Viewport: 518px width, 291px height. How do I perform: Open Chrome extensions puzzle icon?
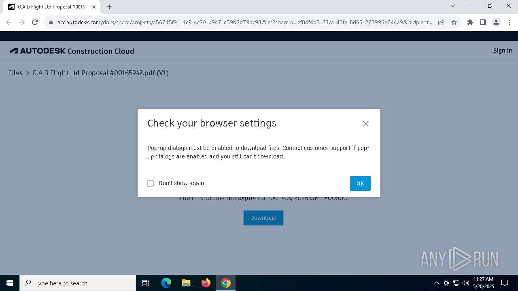point(470,22)
